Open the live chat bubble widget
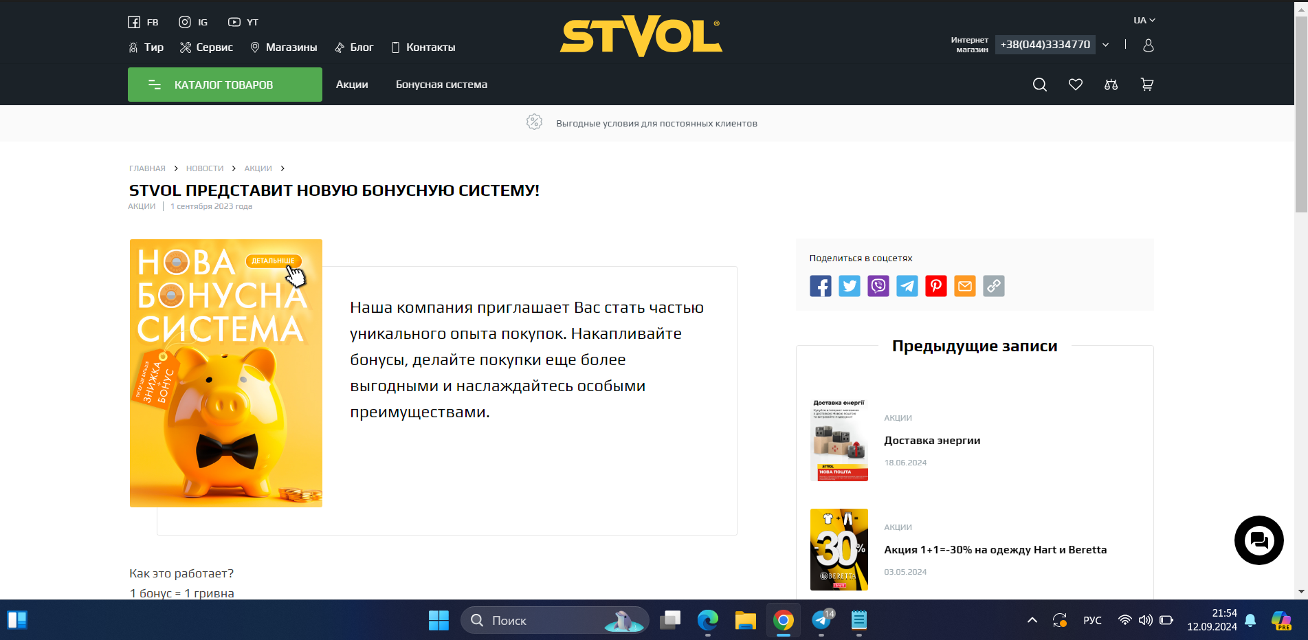The image size is (1308, 640). (x=1259, y=540)
